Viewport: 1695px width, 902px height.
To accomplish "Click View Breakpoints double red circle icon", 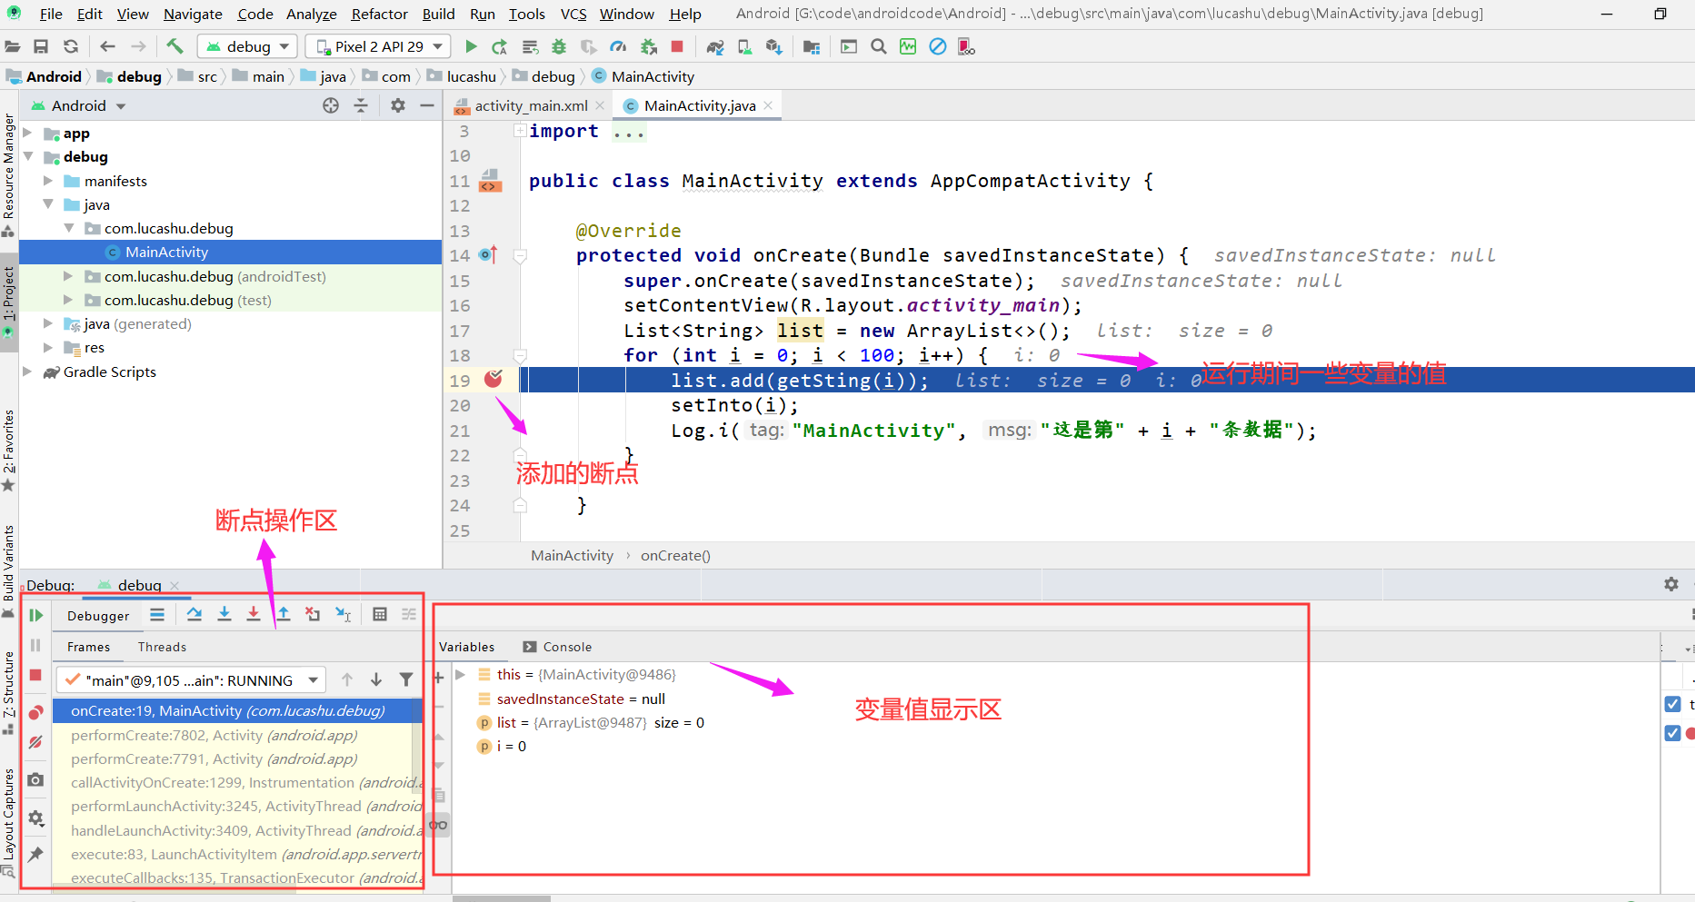I will (35, 711).
